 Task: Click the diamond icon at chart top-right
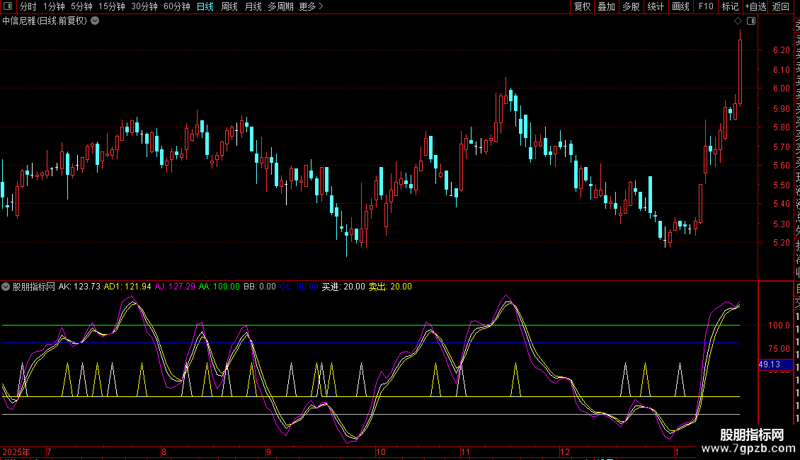[738, 21]
